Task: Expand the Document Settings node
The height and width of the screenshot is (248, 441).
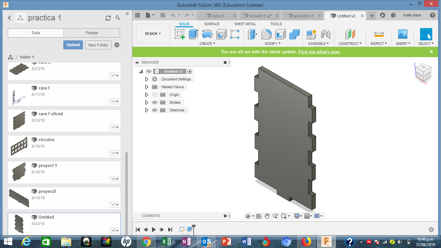Action: [147, 79]
